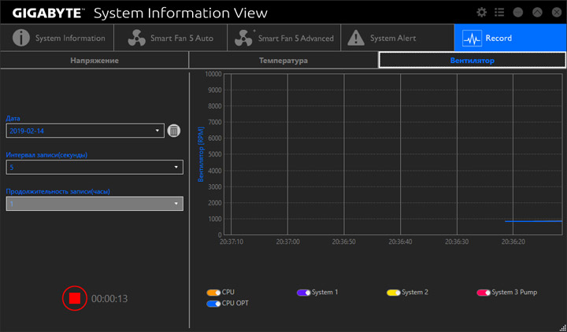Toggle the System 3 Pump series switch
Image resolution: width=567 pixels, height=332 pixels.
[484, 292]
